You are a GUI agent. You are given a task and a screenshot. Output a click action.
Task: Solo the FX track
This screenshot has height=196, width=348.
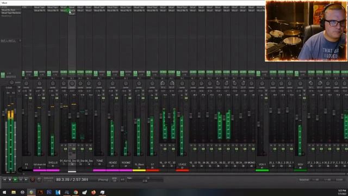point(30,95)
